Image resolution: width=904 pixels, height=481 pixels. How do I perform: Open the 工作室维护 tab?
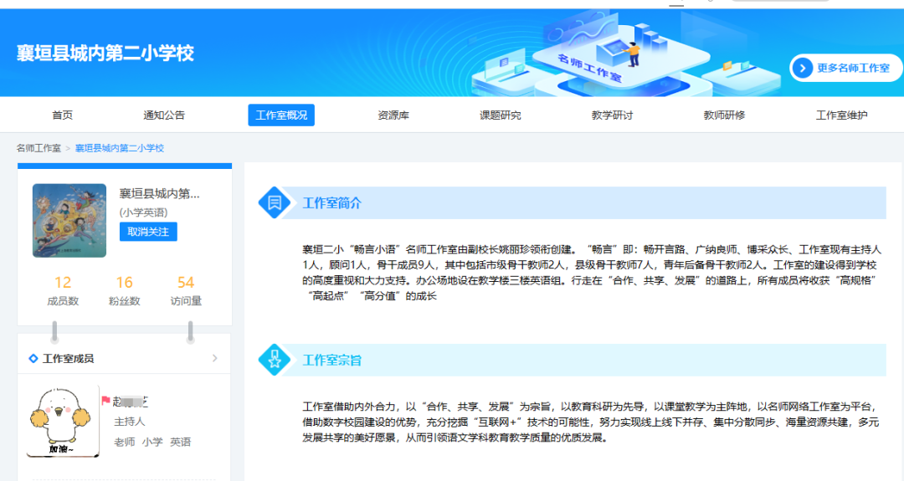(841, 115)
